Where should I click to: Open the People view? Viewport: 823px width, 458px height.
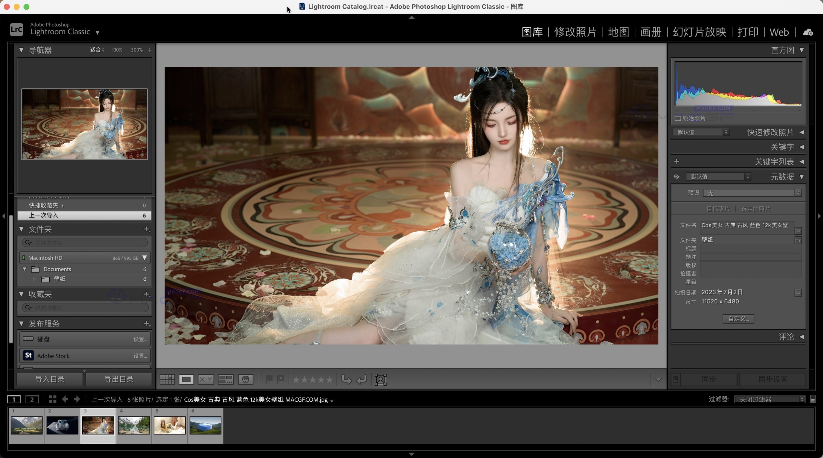[245, 379]
